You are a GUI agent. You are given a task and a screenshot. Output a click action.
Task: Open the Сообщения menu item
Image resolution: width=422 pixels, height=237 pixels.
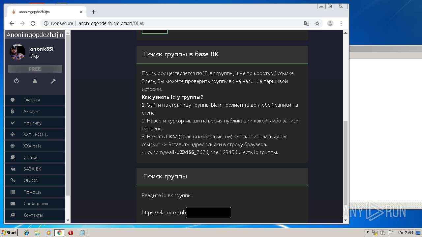point(35,203)
